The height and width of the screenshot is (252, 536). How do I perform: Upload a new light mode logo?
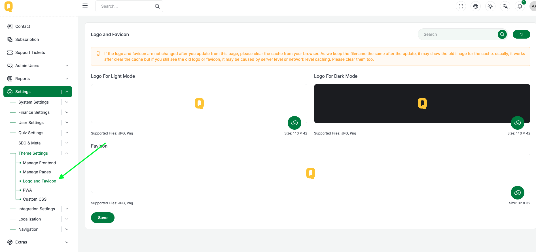295,123
